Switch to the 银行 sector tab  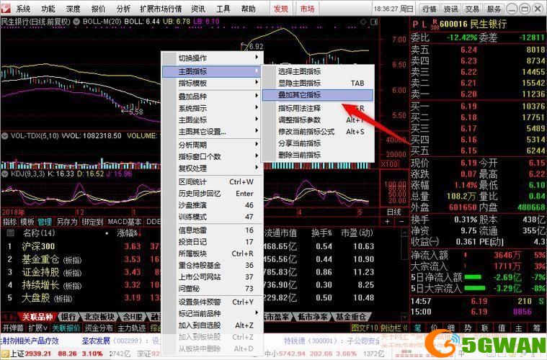coord(68,317)
